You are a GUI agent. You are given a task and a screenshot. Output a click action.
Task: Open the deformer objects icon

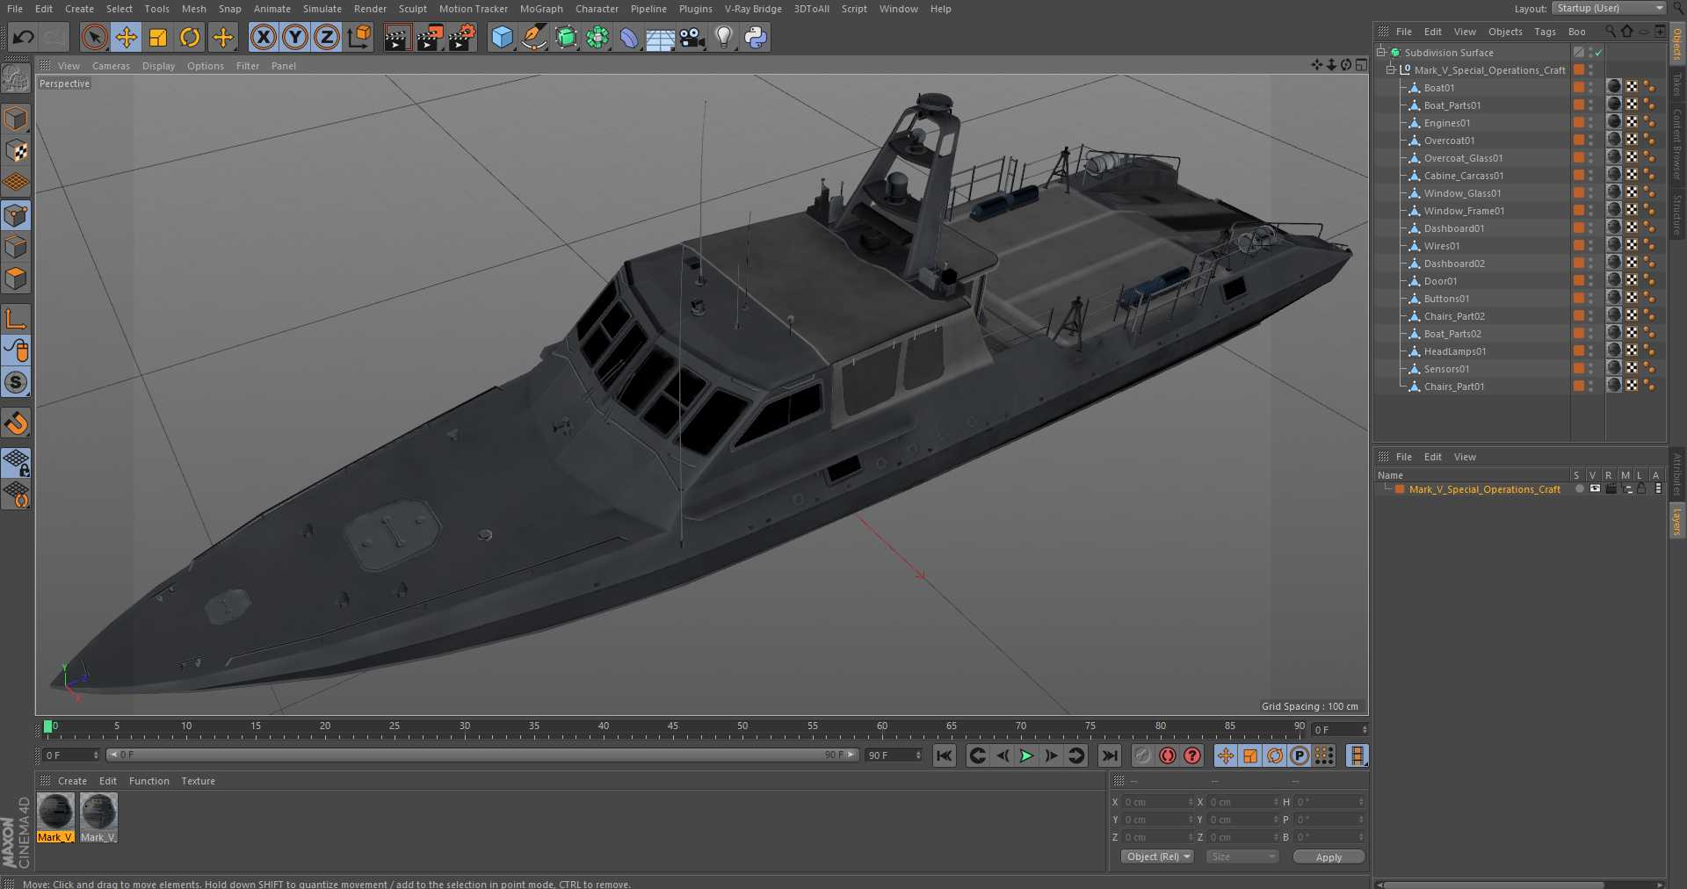click(629, 37)
